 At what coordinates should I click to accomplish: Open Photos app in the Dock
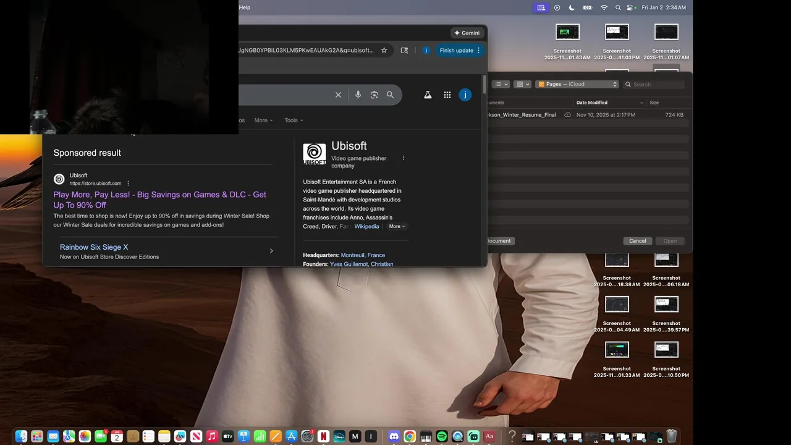coord(85,436)
